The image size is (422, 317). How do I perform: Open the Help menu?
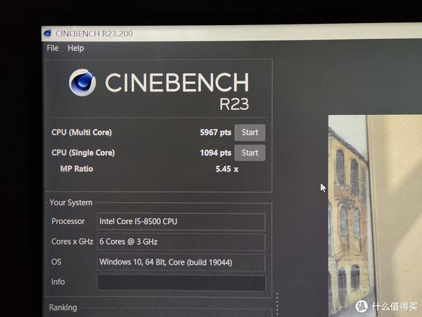click(x=76, y=48)
